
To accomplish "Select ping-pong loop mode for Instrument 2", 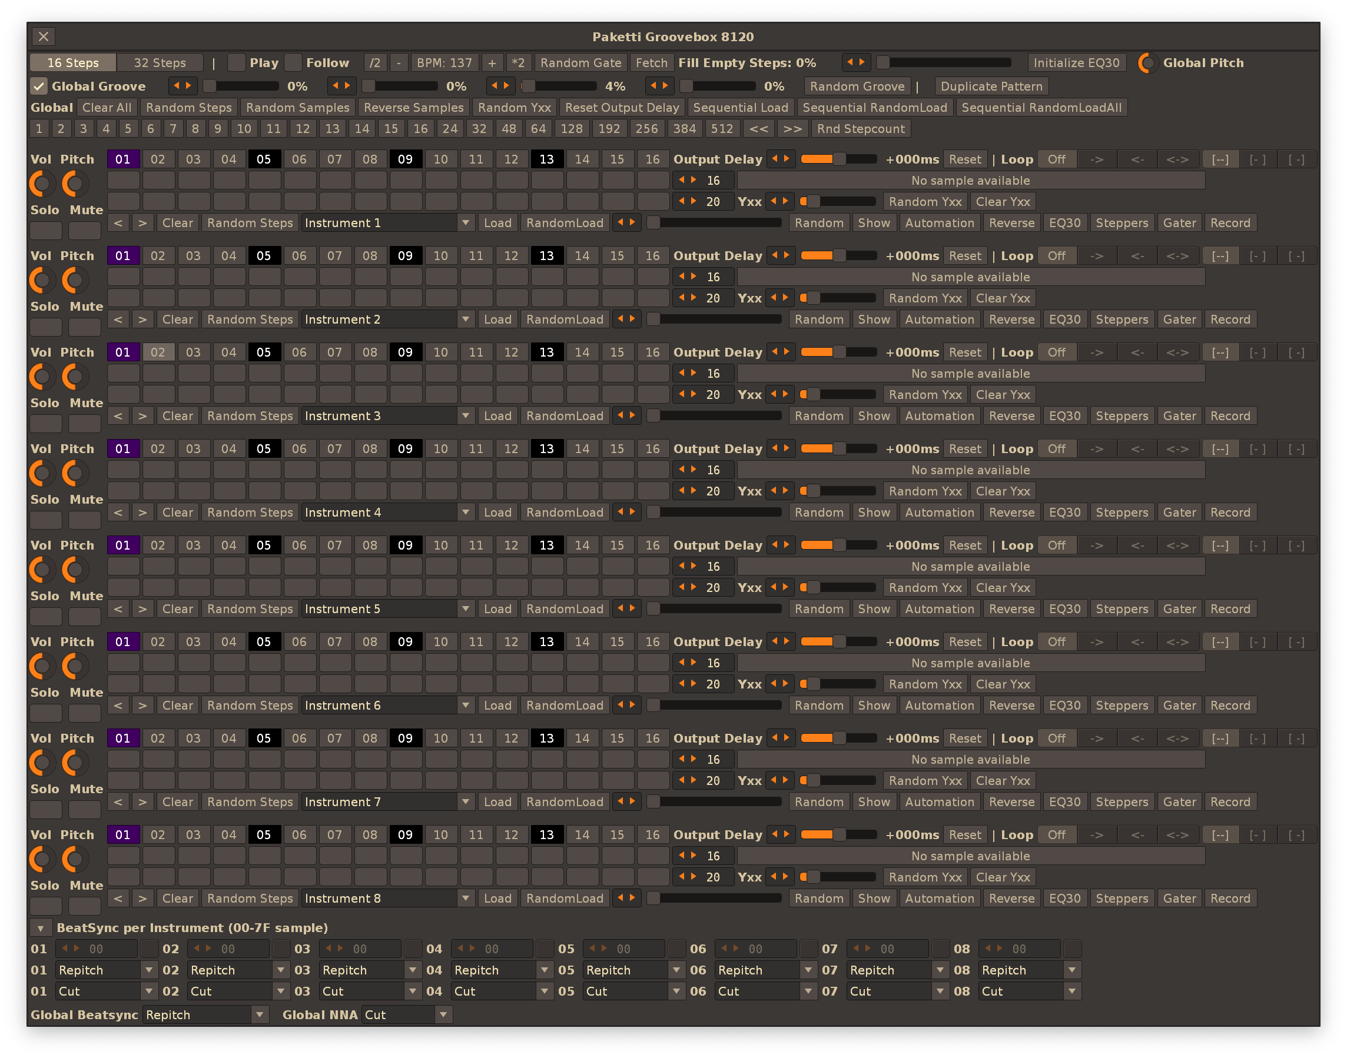I will 1177,256.
